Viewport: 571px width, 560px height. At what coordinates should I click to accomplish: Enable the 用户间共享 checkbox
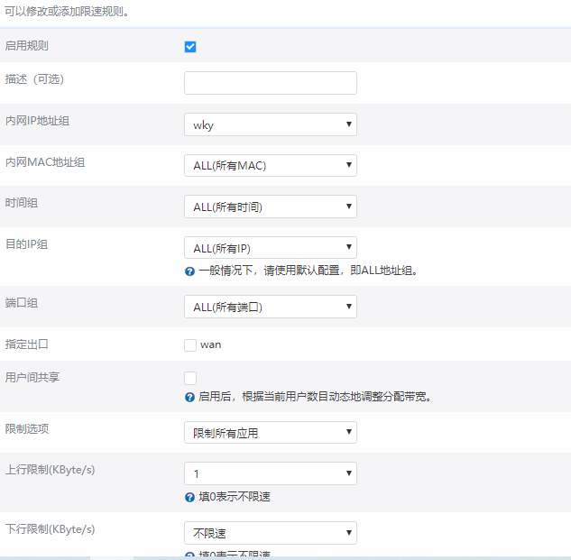190,378
